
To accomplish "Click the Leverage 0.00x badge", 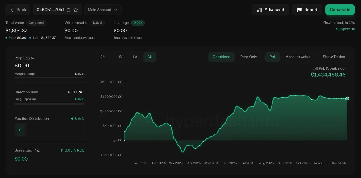I will pyautogui.click(x=138, y=23).
